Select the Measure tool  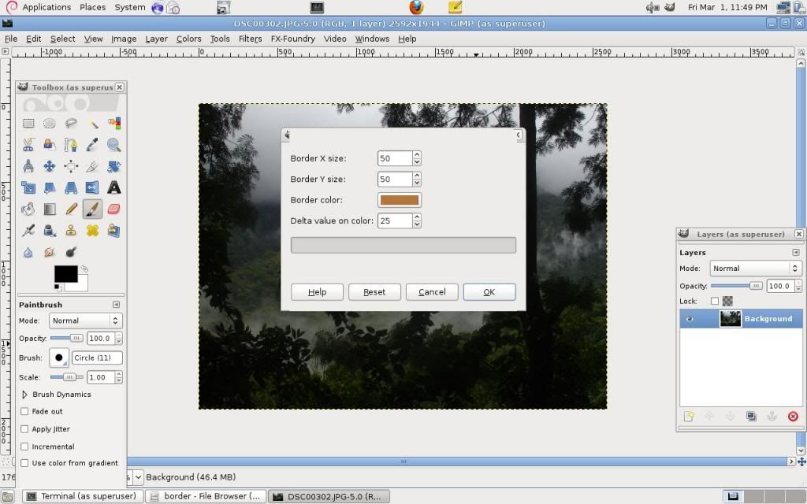tap(28, 166)
